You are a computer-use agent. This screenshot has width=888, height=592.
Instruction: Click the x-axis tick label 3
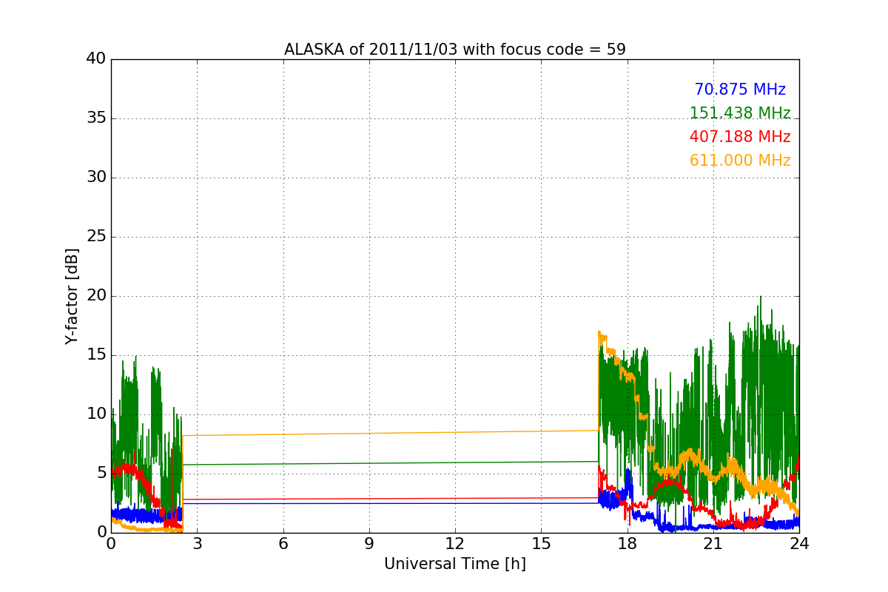pos(197,543)
